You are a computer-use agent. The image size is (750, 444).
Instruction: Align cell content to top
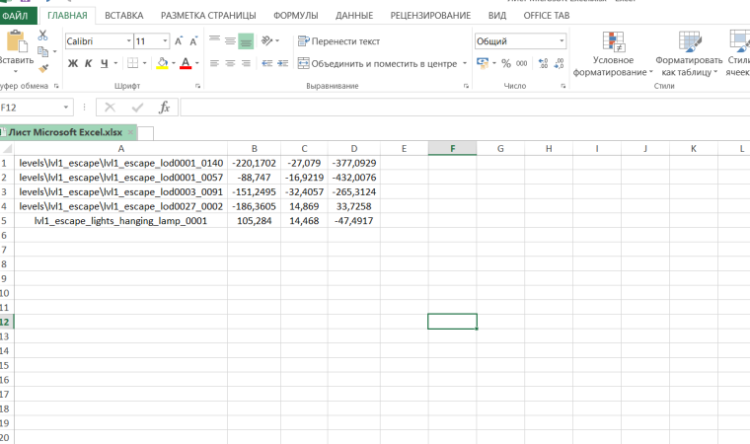[214, 41]
